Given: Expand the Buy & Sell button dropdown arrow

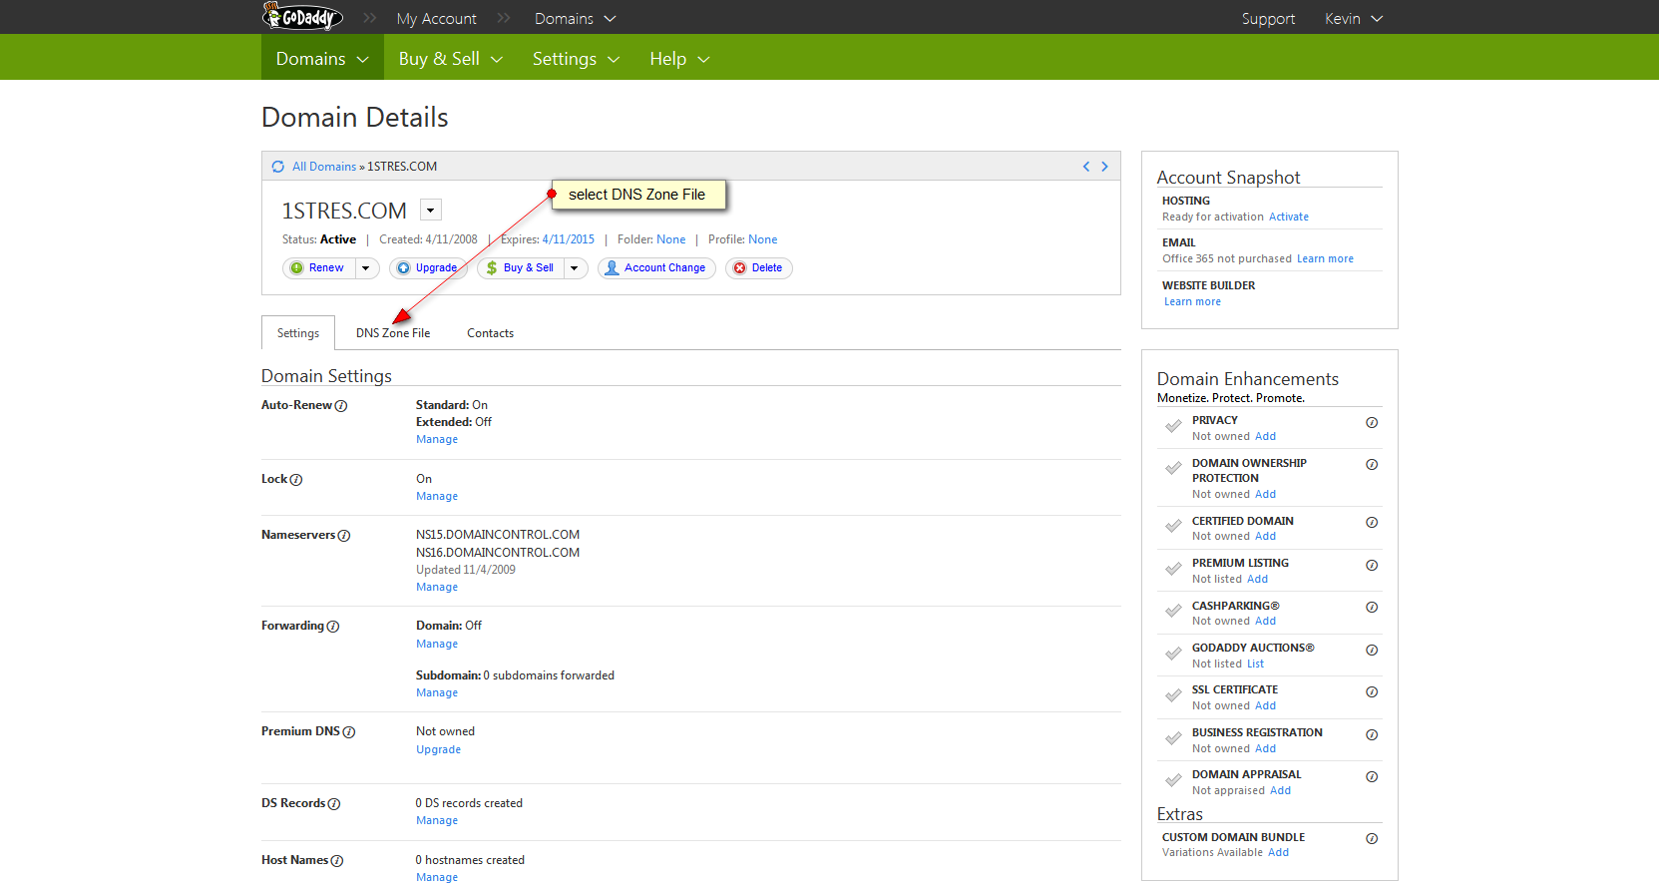Looking at the screenshot, I should (x=575, y=268).
